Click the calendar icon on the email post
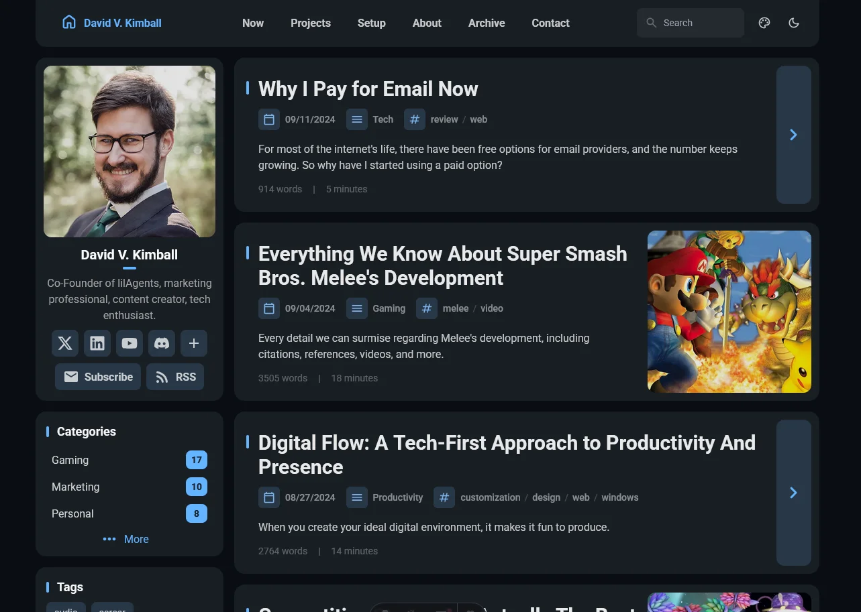 point(269,119)
